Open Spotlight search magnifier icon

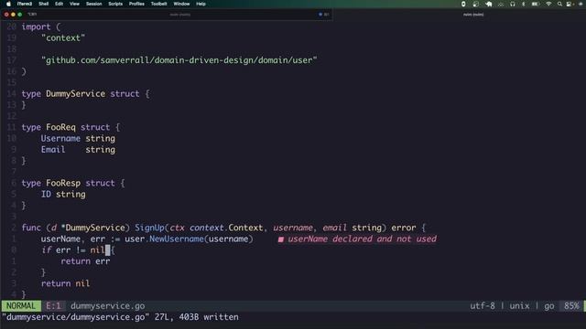(x=559, y=4)
